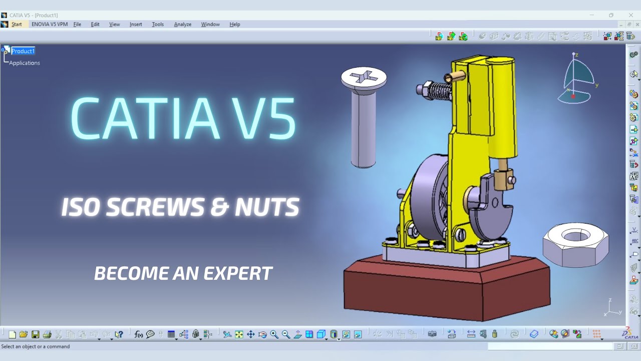Image resolution: width=641 pixels, height=361 pixels.
Task: Expand the Undo history dropdown arrow
Action: pyautogui.click(x=99, y=339)
